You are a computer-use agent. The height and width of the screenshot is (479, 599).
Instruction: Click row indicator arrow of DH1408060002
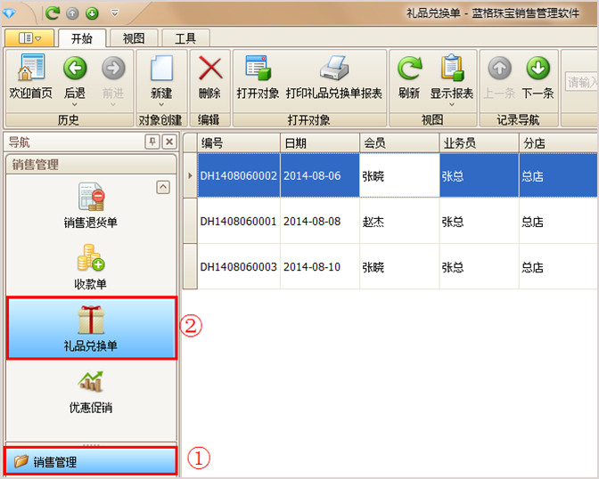pyautogui.click(x=190, y=175)
